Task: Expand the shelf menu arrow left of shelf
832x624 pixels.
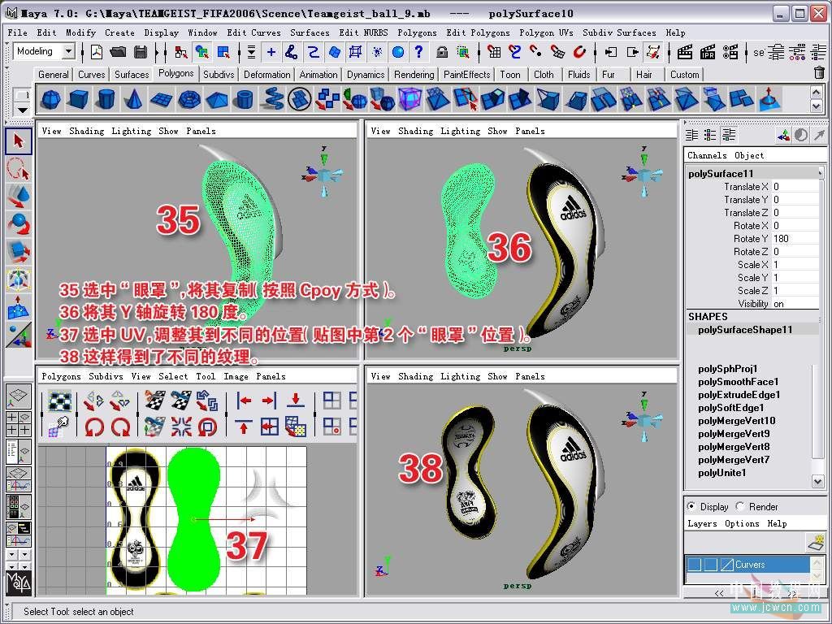Action: click(x=22, y=110)
